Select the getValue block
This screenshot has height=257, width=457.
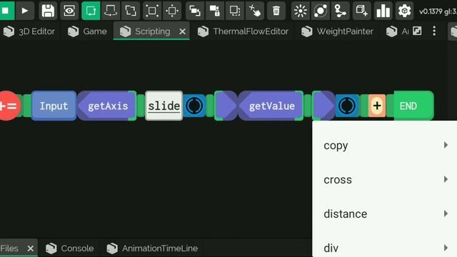271,106
